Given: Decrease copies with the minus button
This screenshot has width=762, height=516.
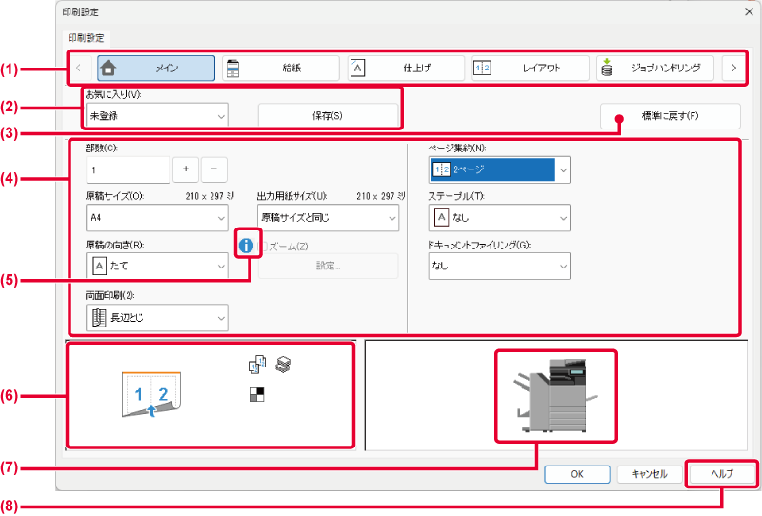Looking at the screenshot, I should [214, 169].
